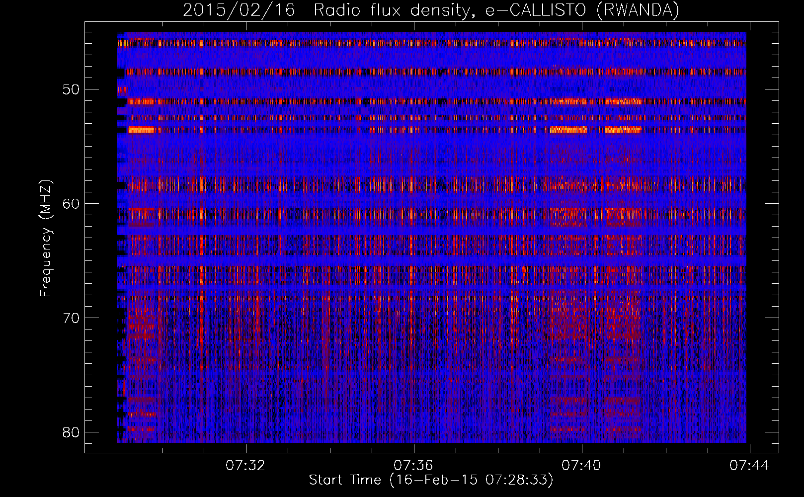
Task: Click the 50 frequency tick label
Action: 71,90
